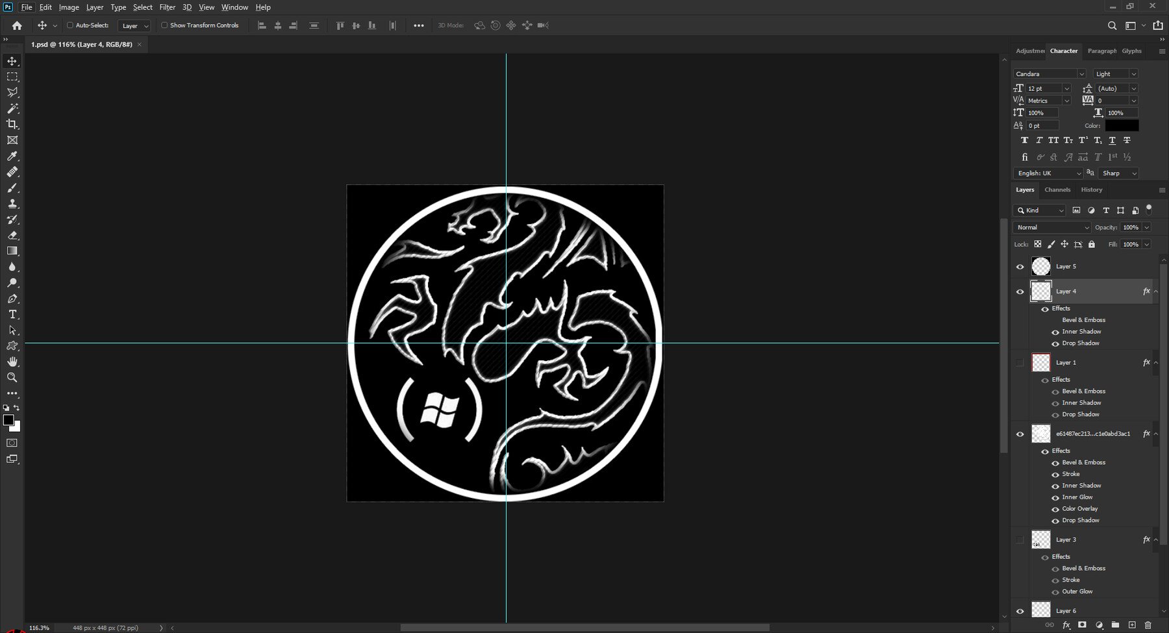Enable the Auto-Select checkbox
This screenshot has height=633, width=1169.
point(70,25)
